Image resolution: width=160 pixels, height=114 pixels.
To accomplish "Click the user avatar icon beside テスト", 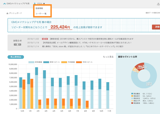I will click(x=35, y=4).
